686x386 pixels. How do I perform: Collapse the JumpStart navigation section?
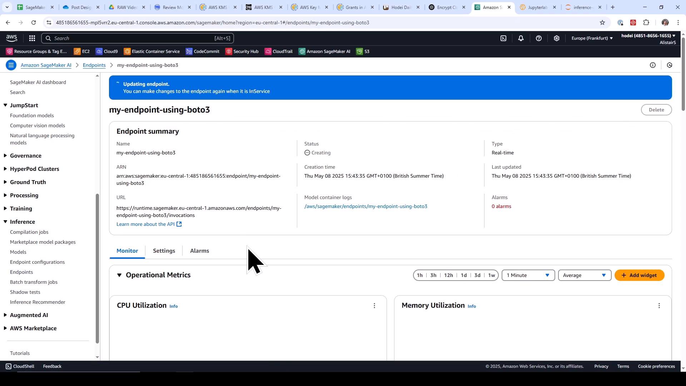point(5,105)
